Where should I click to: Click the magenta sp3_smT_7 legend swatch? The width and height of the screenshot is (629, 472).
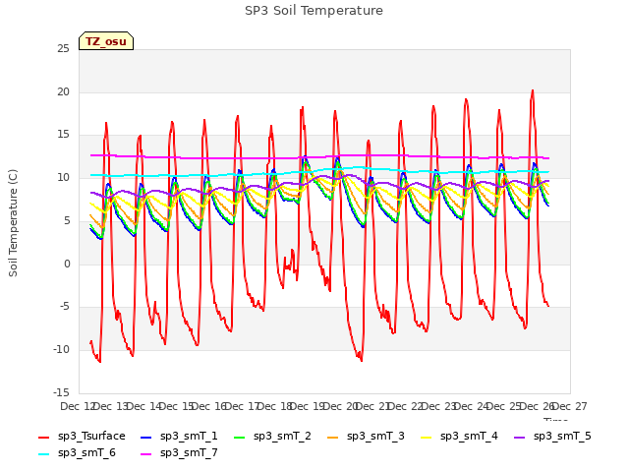(x=146, y=454)
